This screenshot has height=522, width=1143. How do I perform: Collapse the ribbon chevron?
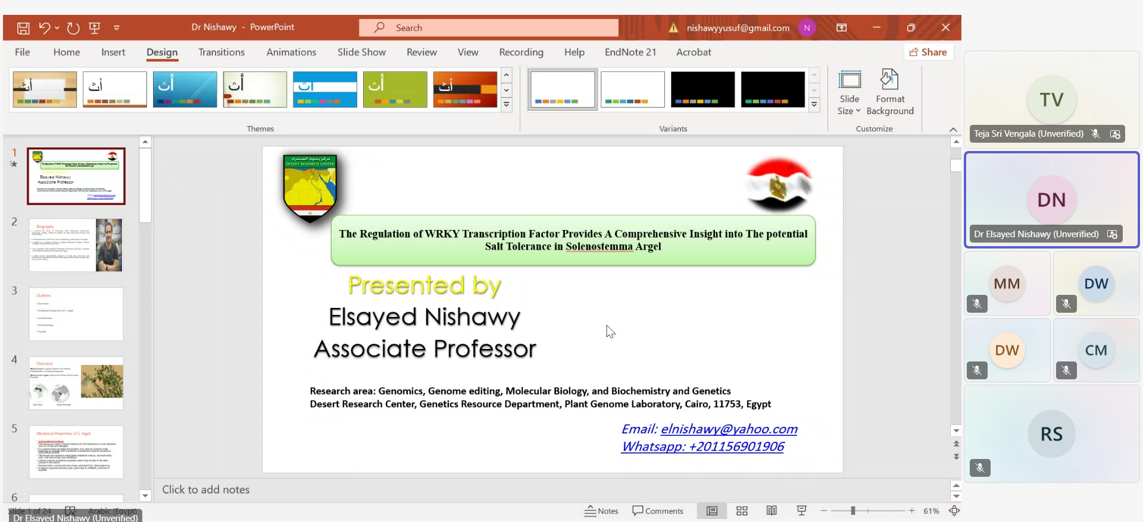(x=953, y=129)
